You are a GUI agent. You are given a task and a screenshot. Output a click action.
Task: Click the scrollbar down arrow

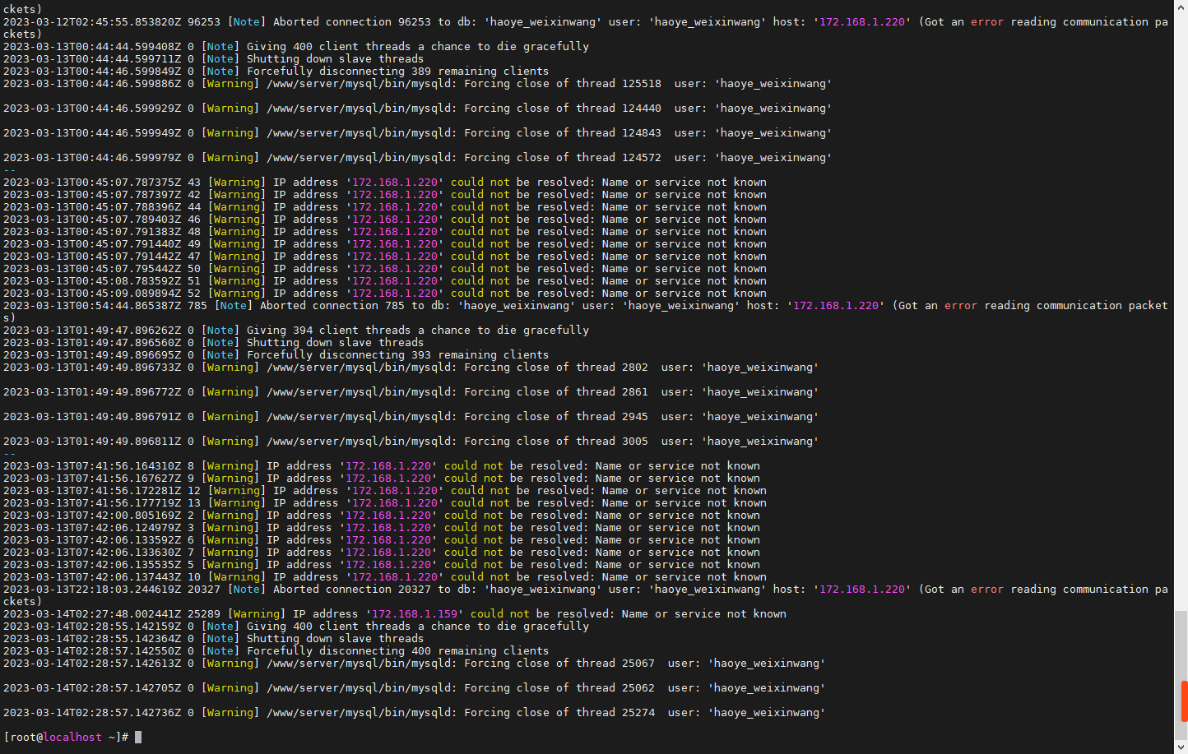click(x=1181, y=747)
